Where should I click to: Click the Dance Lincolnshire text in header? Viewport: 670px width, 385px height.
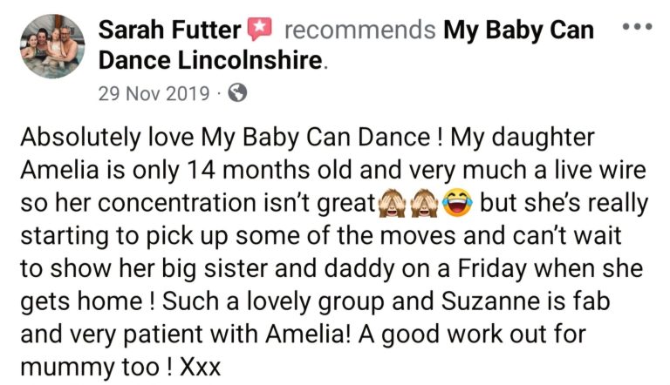[x=209, y=60]
